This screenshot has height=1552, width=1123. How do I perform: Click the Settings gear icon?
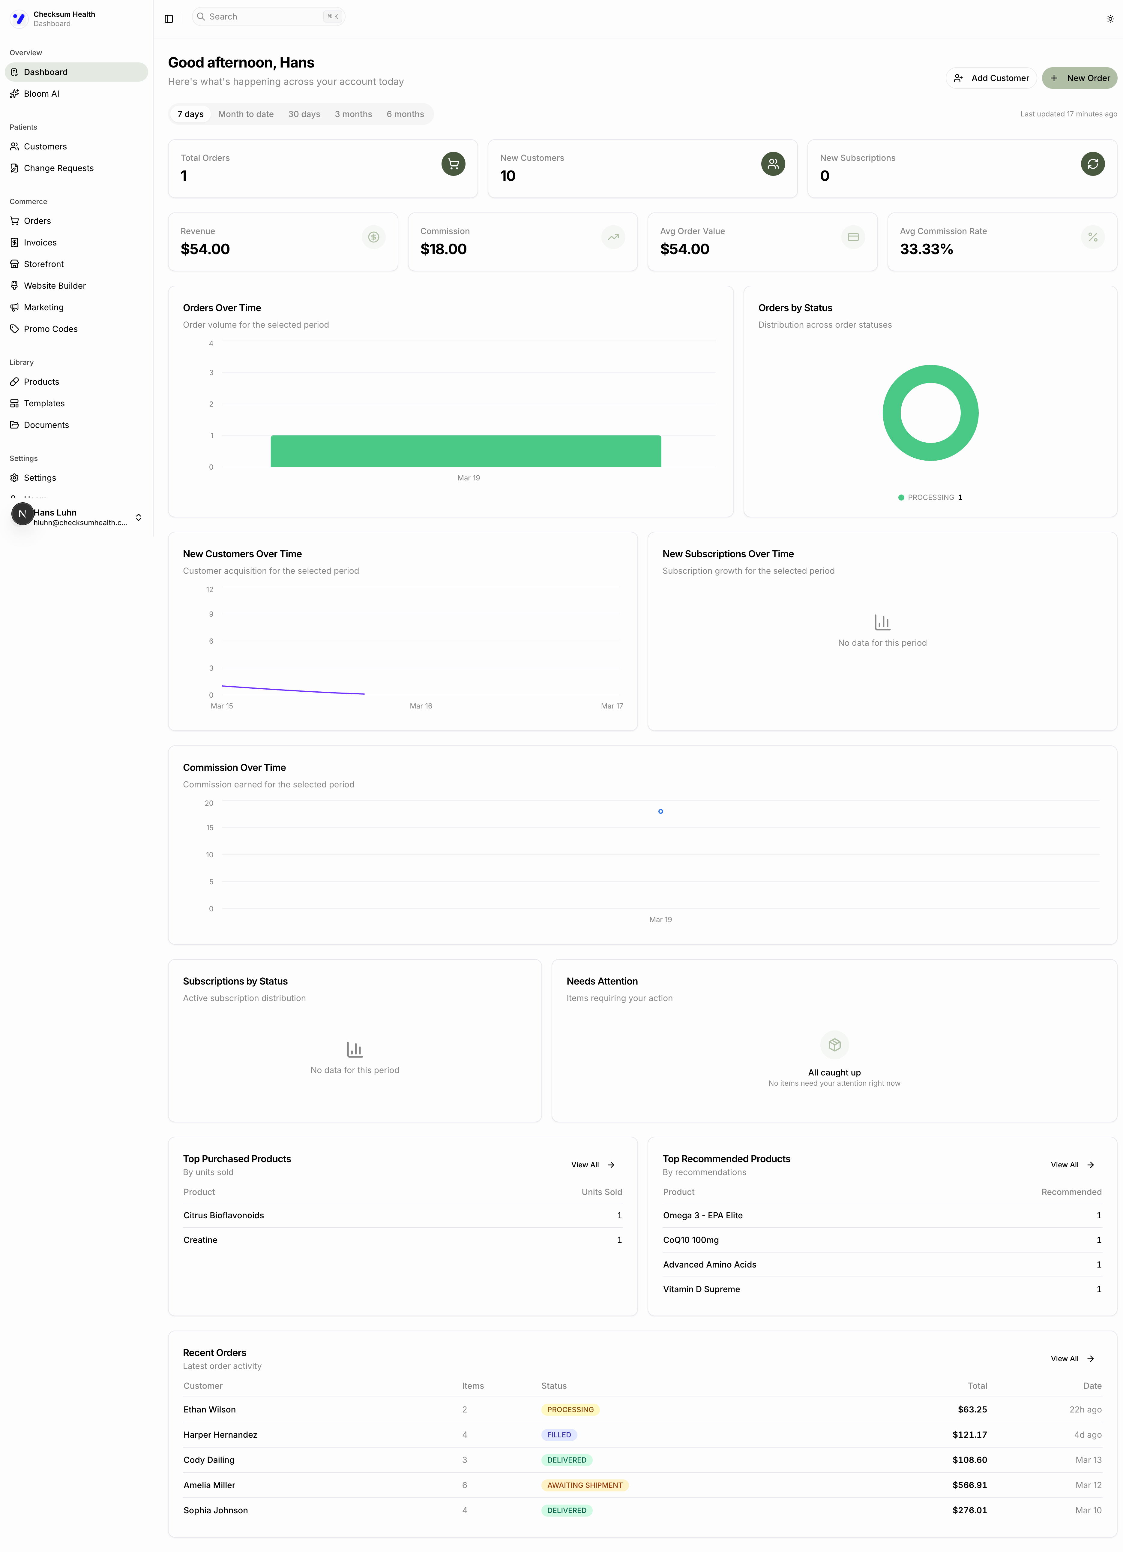pyautogui.click(x=14, y=478)
